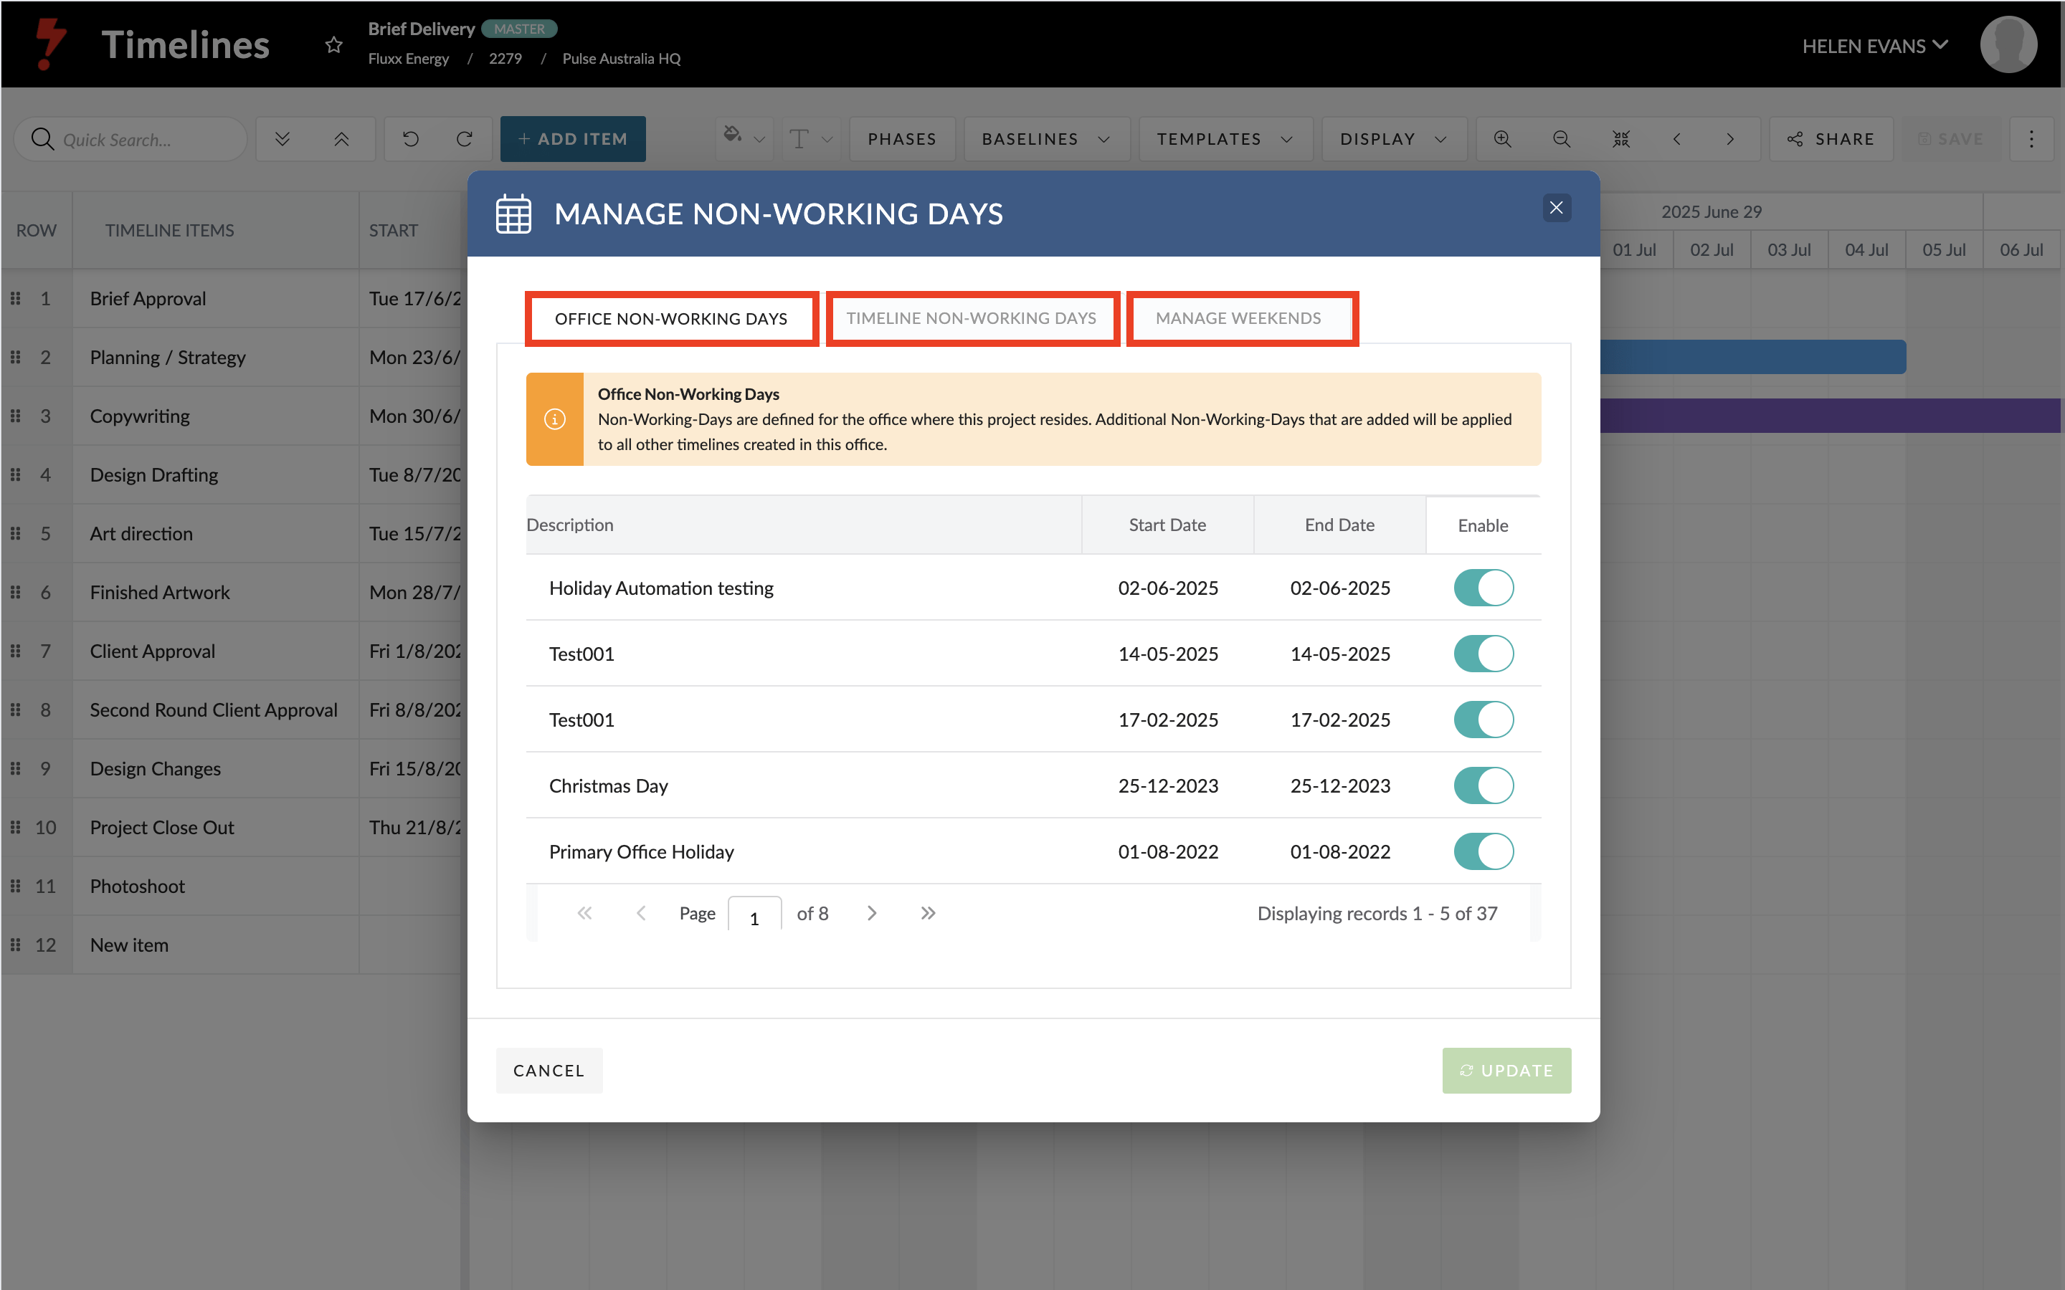Open the Display dropdown
This screenshot has width=2065, height=1290.
pos(1393,139)
